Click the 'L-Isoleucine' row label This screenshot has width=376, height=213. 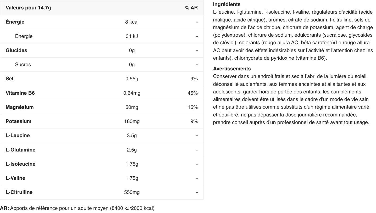click(20, 164)
